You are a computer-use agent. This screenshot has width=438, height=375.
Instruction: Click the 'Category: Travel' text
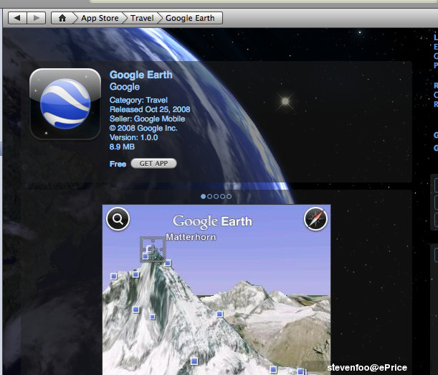pos(138,100)
